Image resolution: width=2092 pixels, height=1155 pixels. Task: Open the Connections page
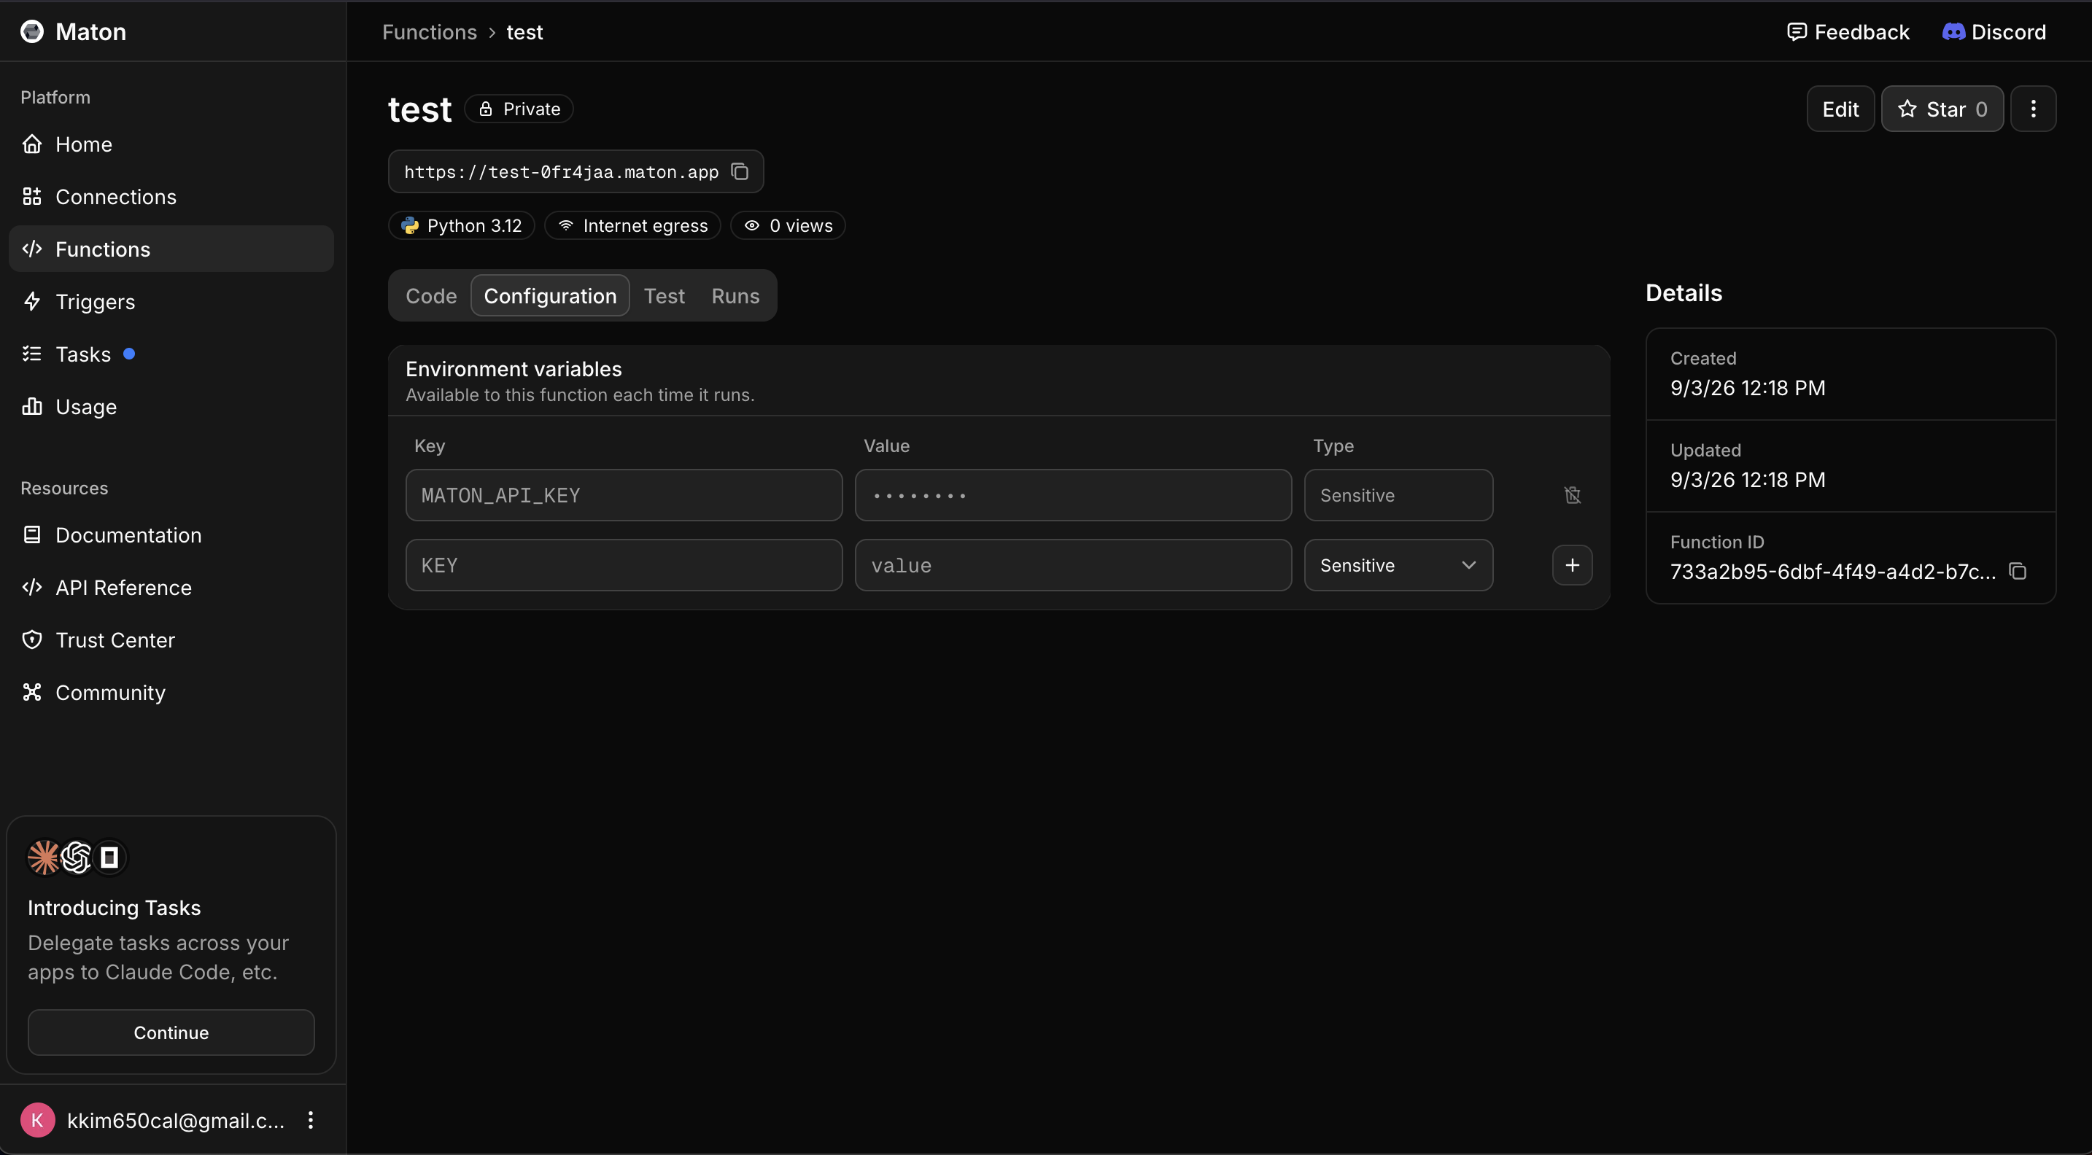click(171, 196)
